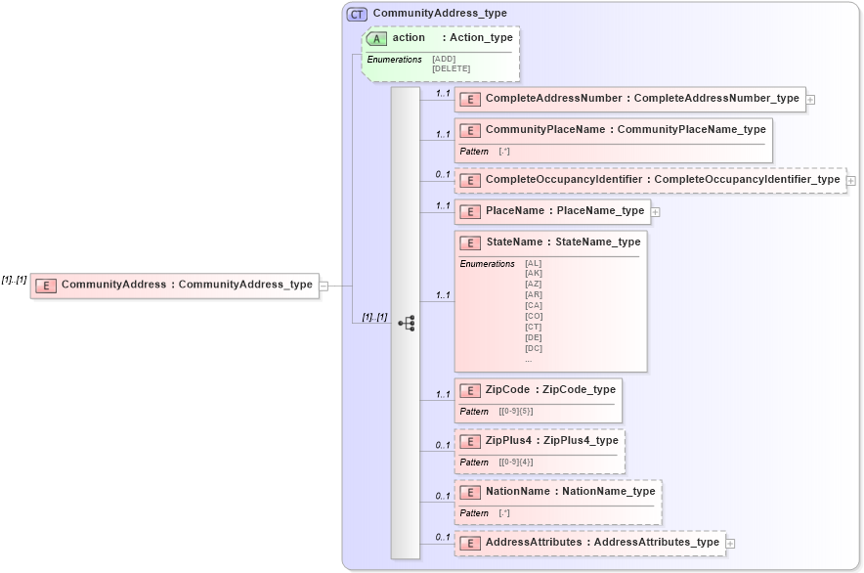Click the E icon of NationName element
This screenshot has width=864, height=573.
pos(468,492)
